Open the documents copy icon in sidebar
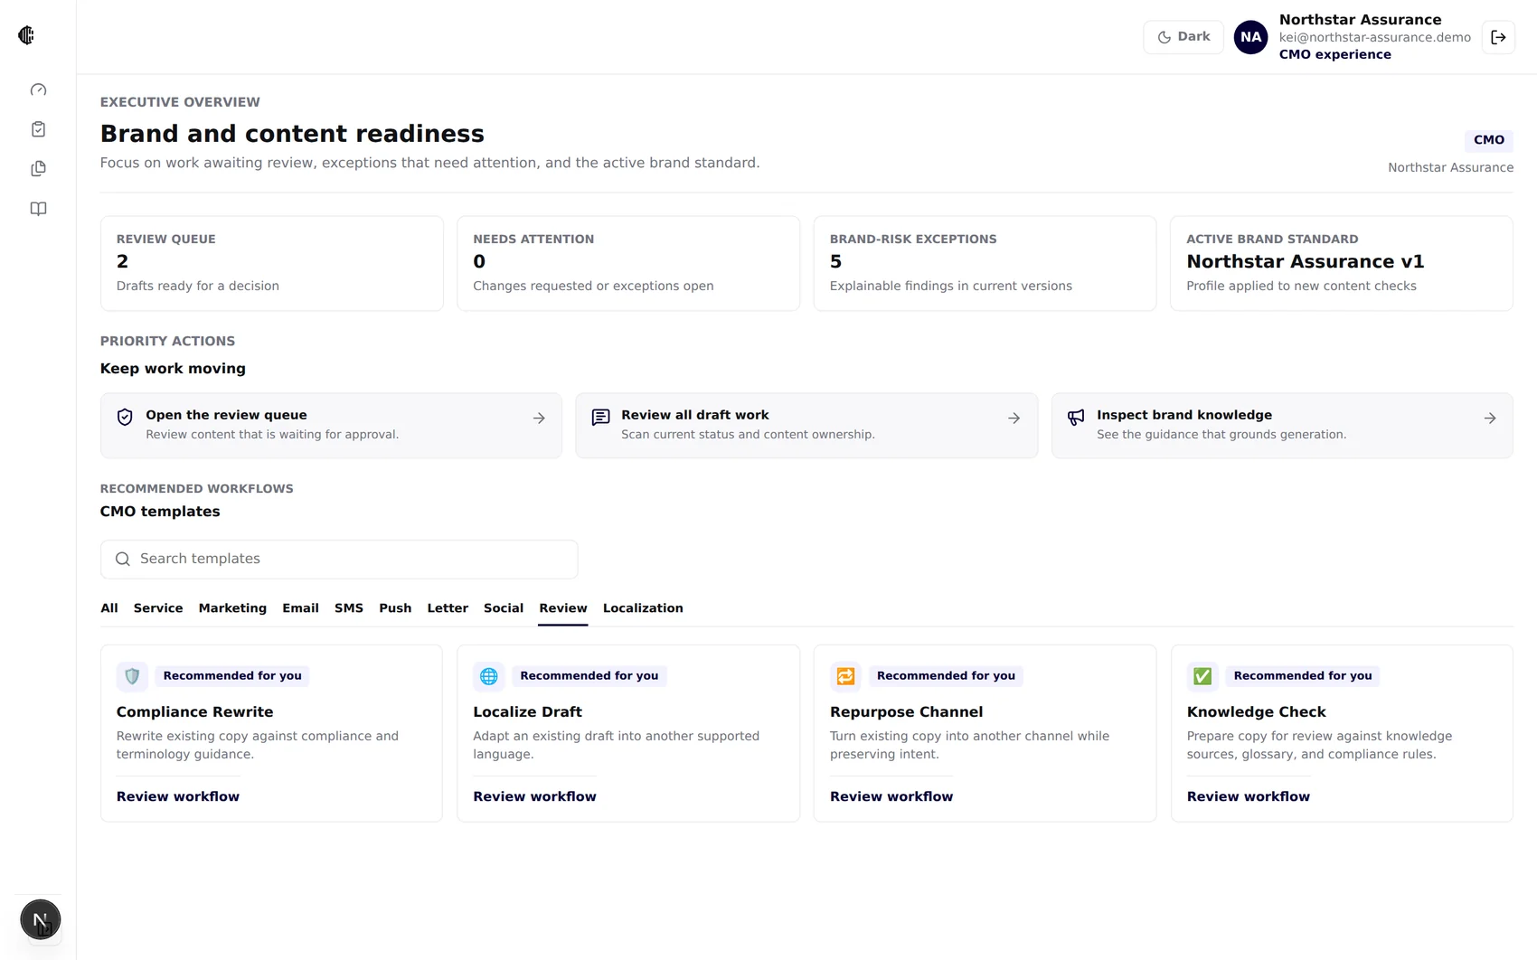 point(38,169)
